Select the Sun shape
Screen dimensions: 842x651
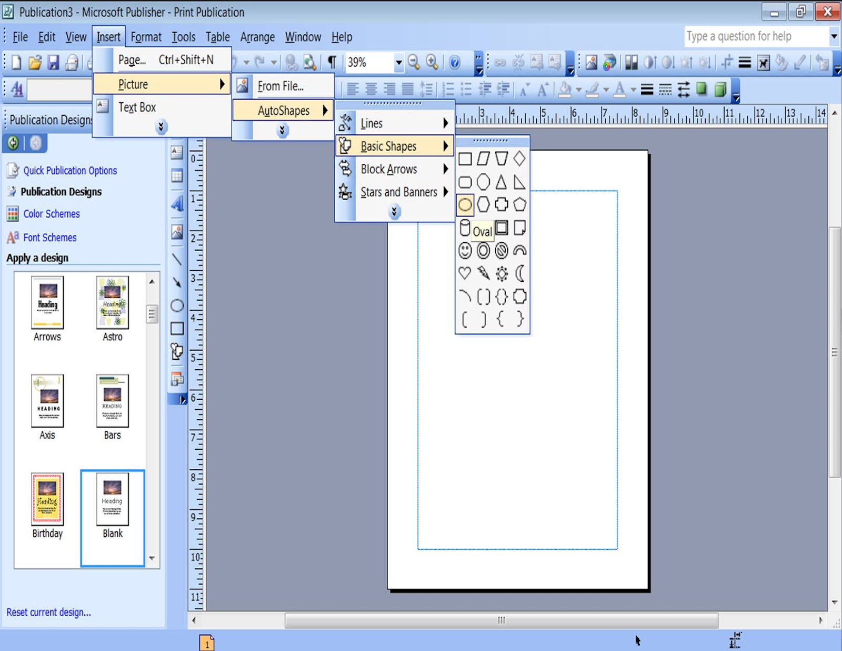point(502,273)
